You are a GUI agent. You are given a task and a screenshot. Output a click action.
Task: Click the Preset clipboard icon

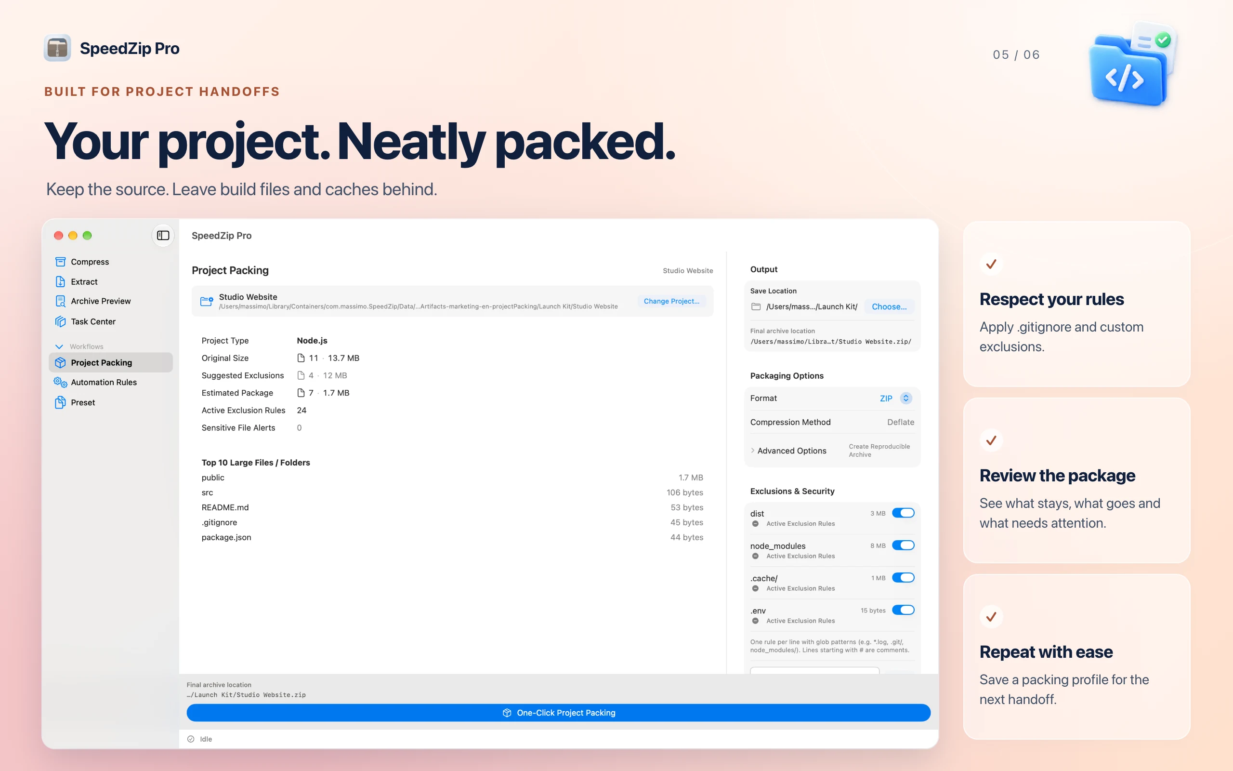pos(60,402)
